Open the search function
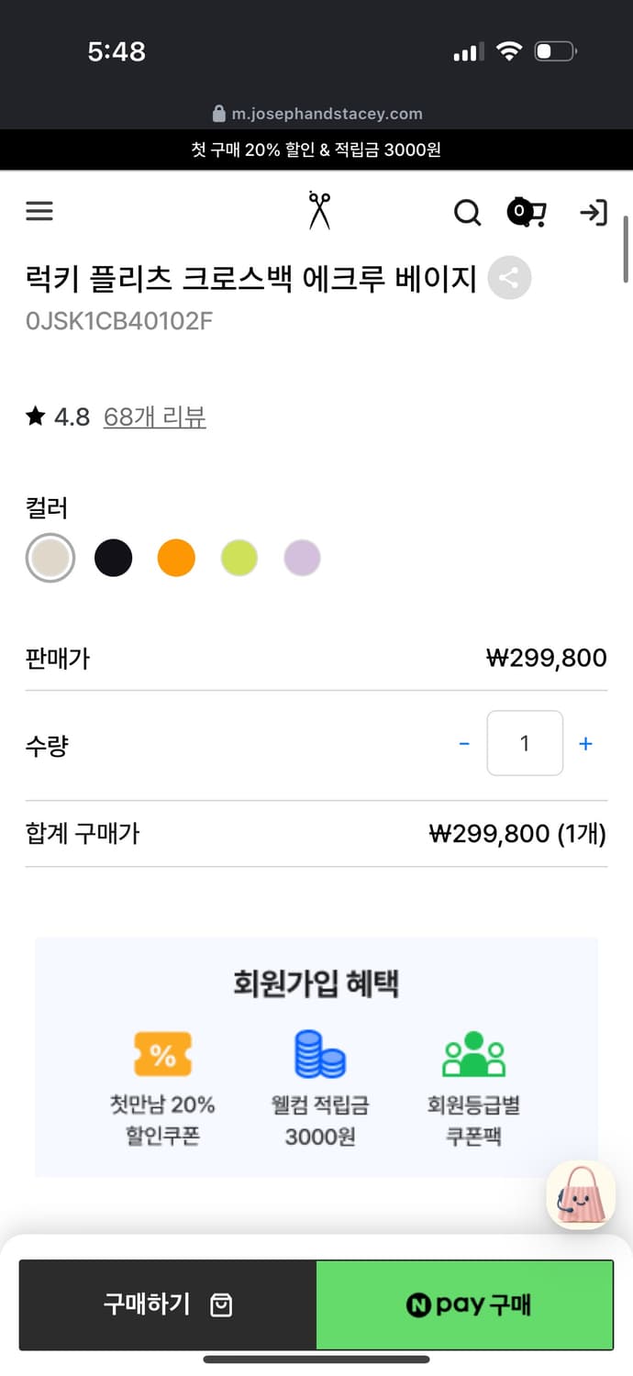The width and height of the screenshot is (633, 1376). 468,212
